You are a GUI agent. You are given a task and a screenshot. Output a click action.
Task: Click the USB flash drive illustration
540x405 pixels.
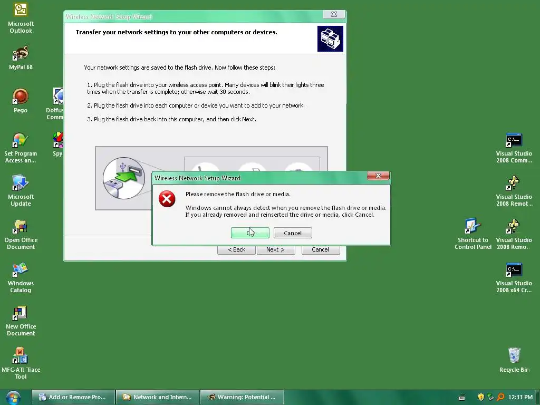[x=124, y=178]
